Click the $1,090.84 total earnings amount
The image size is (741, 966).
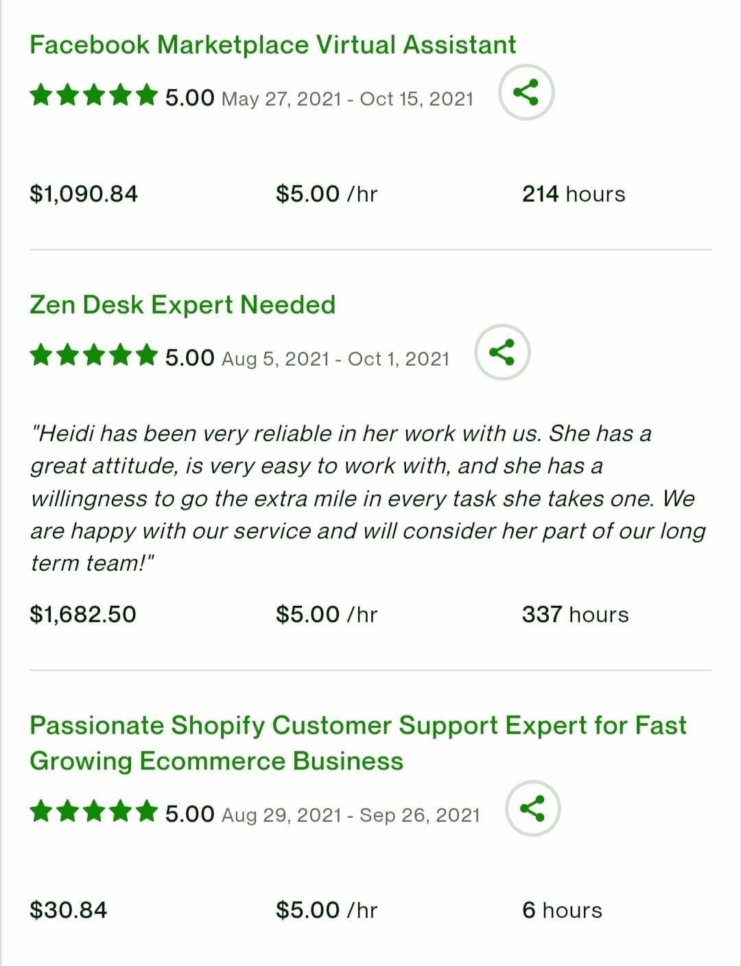tap(84, 194)
